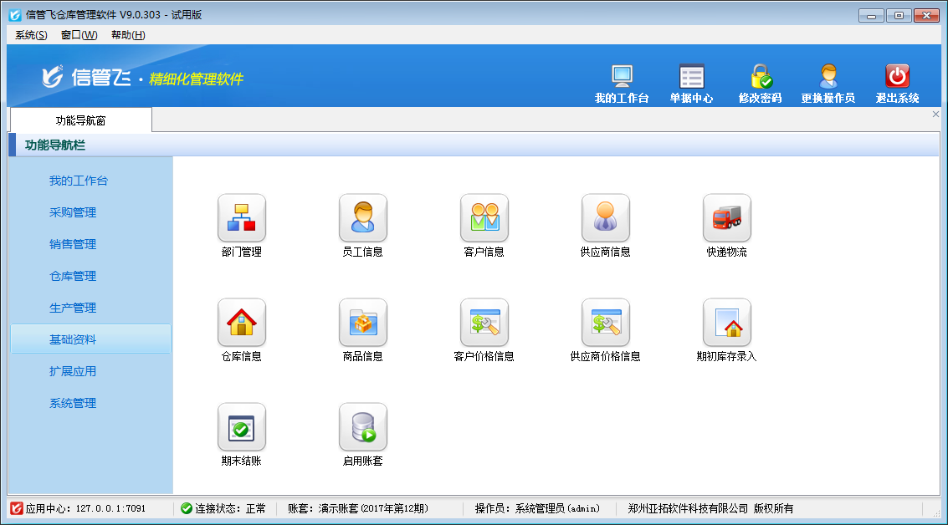Viewport: 948px width, 525px height.
Task: Close the tab panel with small x
Action: [935, 115]
